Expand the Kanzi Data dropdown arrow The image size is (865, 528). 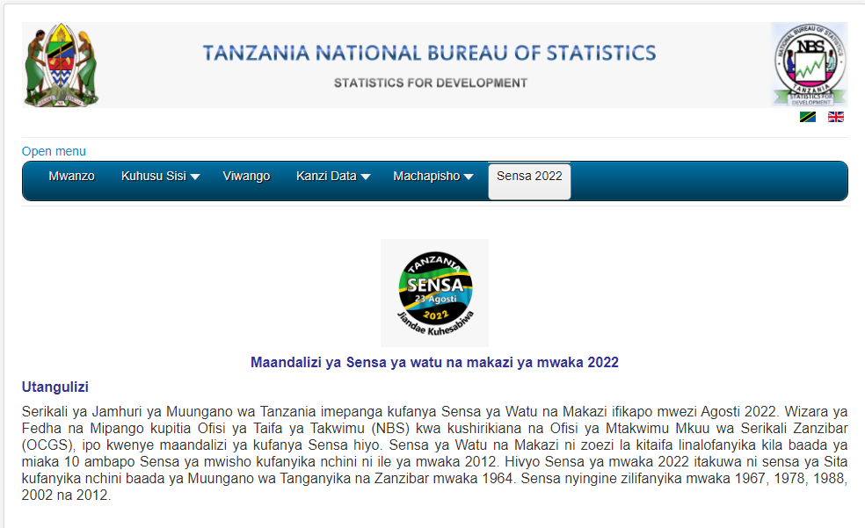pos(365,177)
